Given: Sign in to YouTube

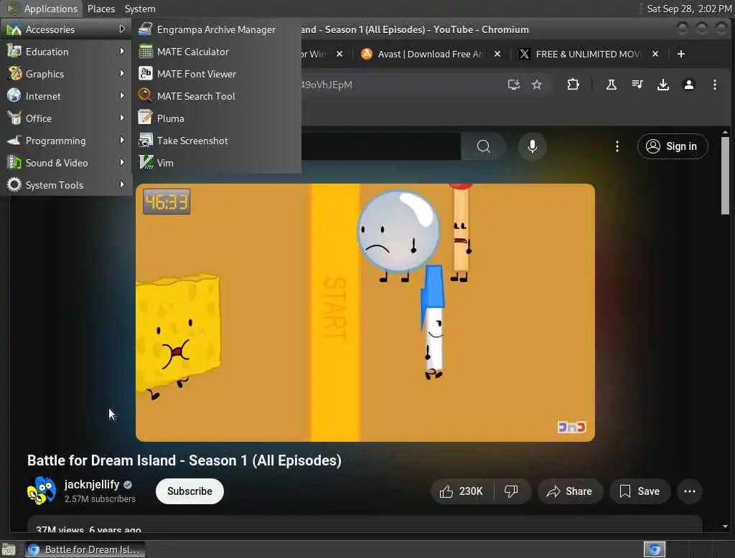Looking at the screenshot, I should pyautogui.click(x=672, y=146).
